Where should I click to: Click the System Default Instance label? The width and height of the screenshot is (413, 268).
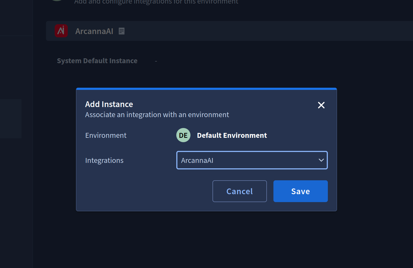click(x=97, y=61)
